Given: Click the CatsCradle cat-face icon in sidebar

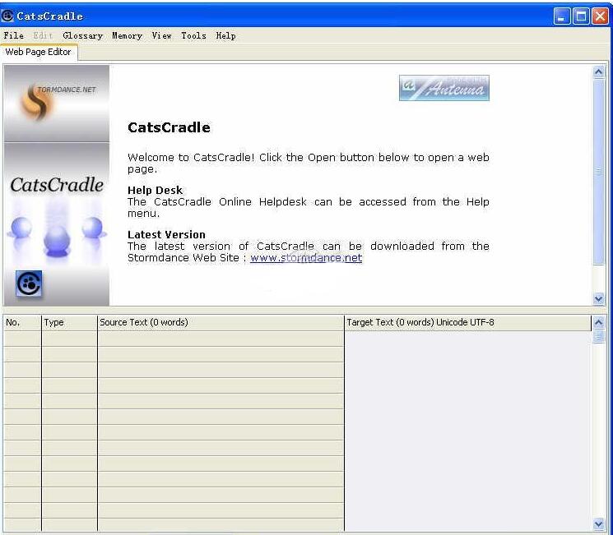Looking at the screenshot, I should coord(29,284).
